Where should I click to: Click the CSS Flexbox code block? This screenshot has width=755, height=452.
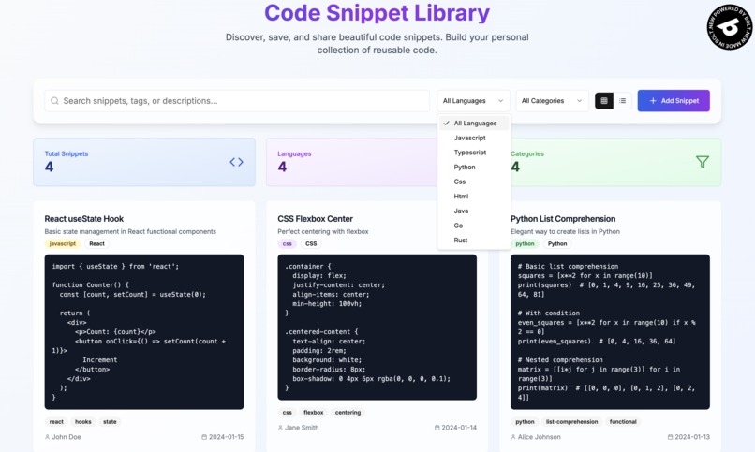pos(377,327)
